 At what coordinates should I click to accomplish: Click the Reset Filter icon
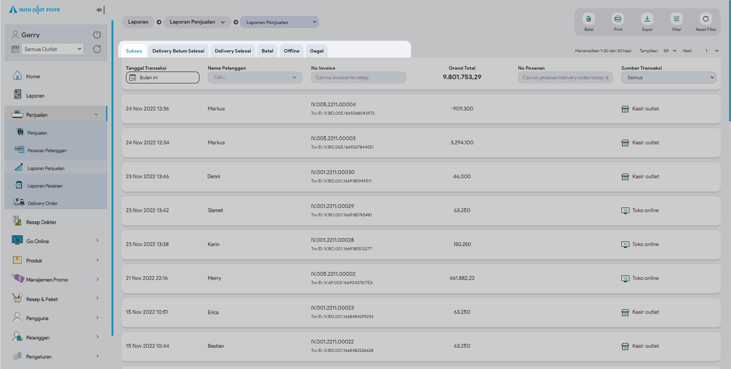(x=706, y=19)
